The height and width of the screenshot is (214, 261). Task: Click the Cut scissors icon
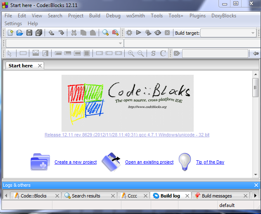point(74,33)
